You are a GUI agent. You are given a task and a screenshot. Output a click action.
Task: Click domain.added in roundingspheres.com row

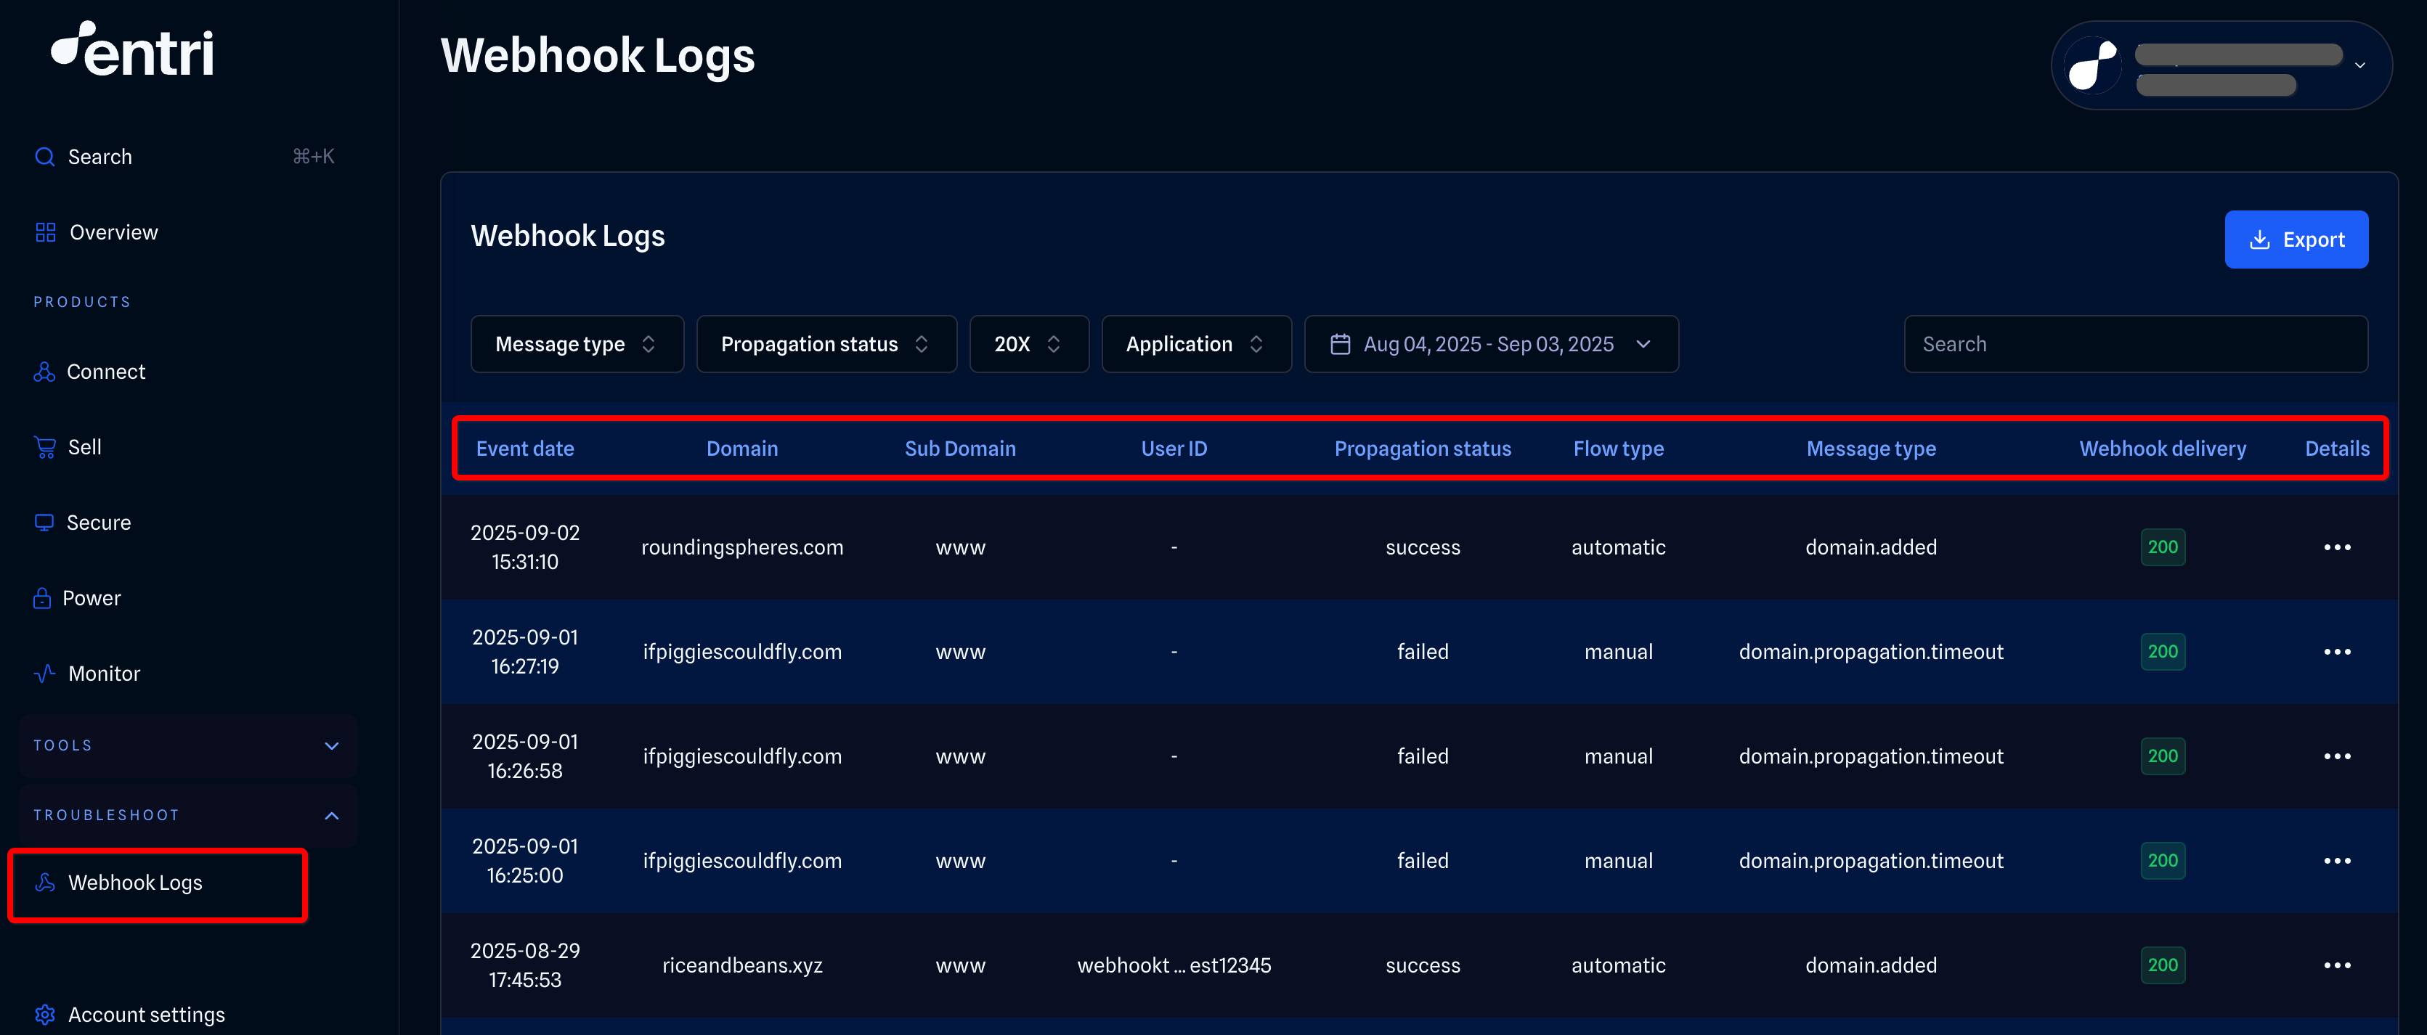1871,547
